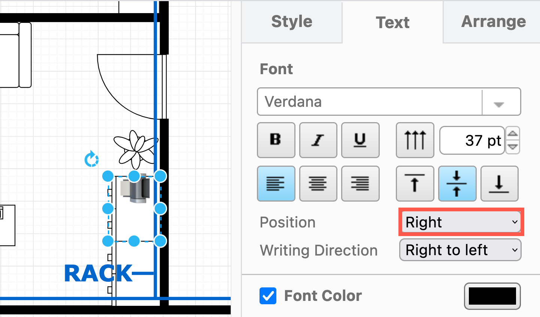Apply center horizontal alignment
The height and width of the screenshot is (317, 540).
coord(318,184)
